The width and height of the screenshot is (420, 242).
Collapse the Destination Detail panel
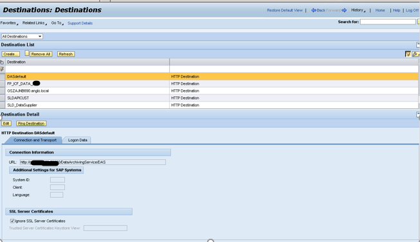418,114
